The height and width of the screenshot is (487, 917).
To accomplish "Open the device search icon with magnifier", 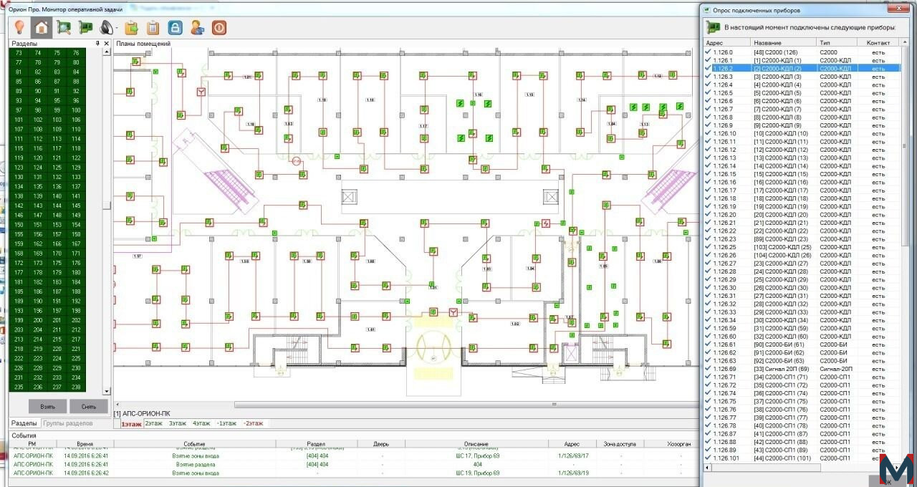I will point(64,27).
